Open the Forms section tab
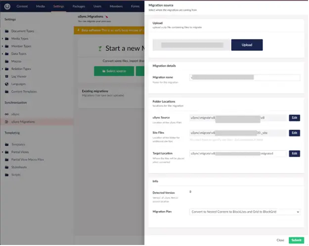Image resolution: width=309 pixels, height=246 pixels. click(135, 6)
